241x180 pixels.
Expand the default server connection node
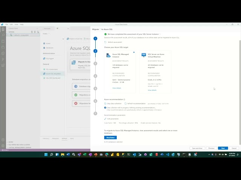(8, 35)
